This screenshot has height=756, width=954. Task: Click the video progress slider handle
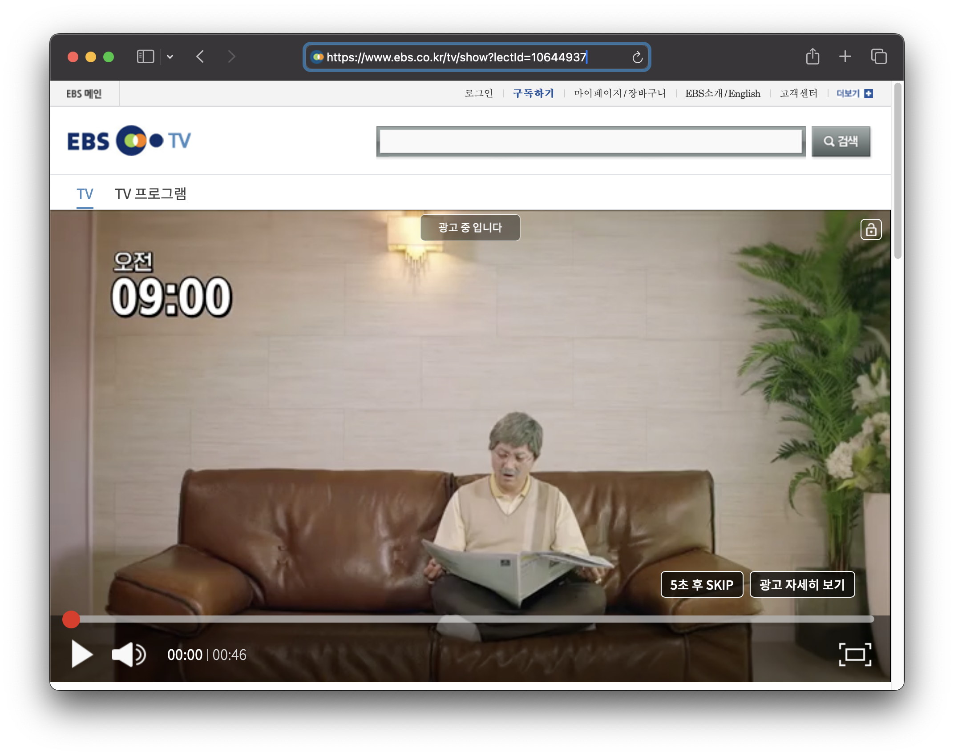tap(71, 619)
